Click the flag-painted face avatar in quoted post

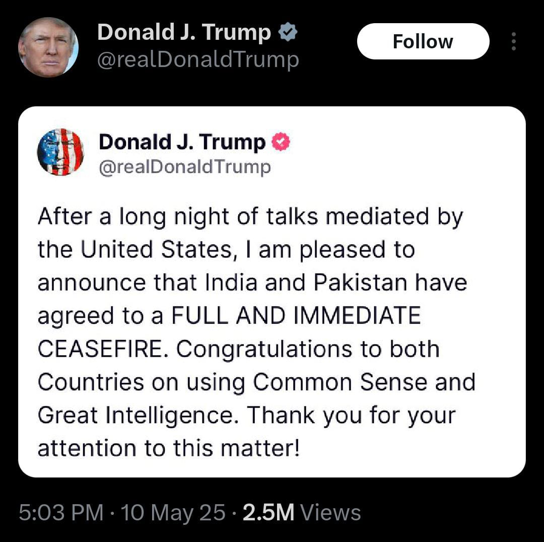[x=60, y=152]
